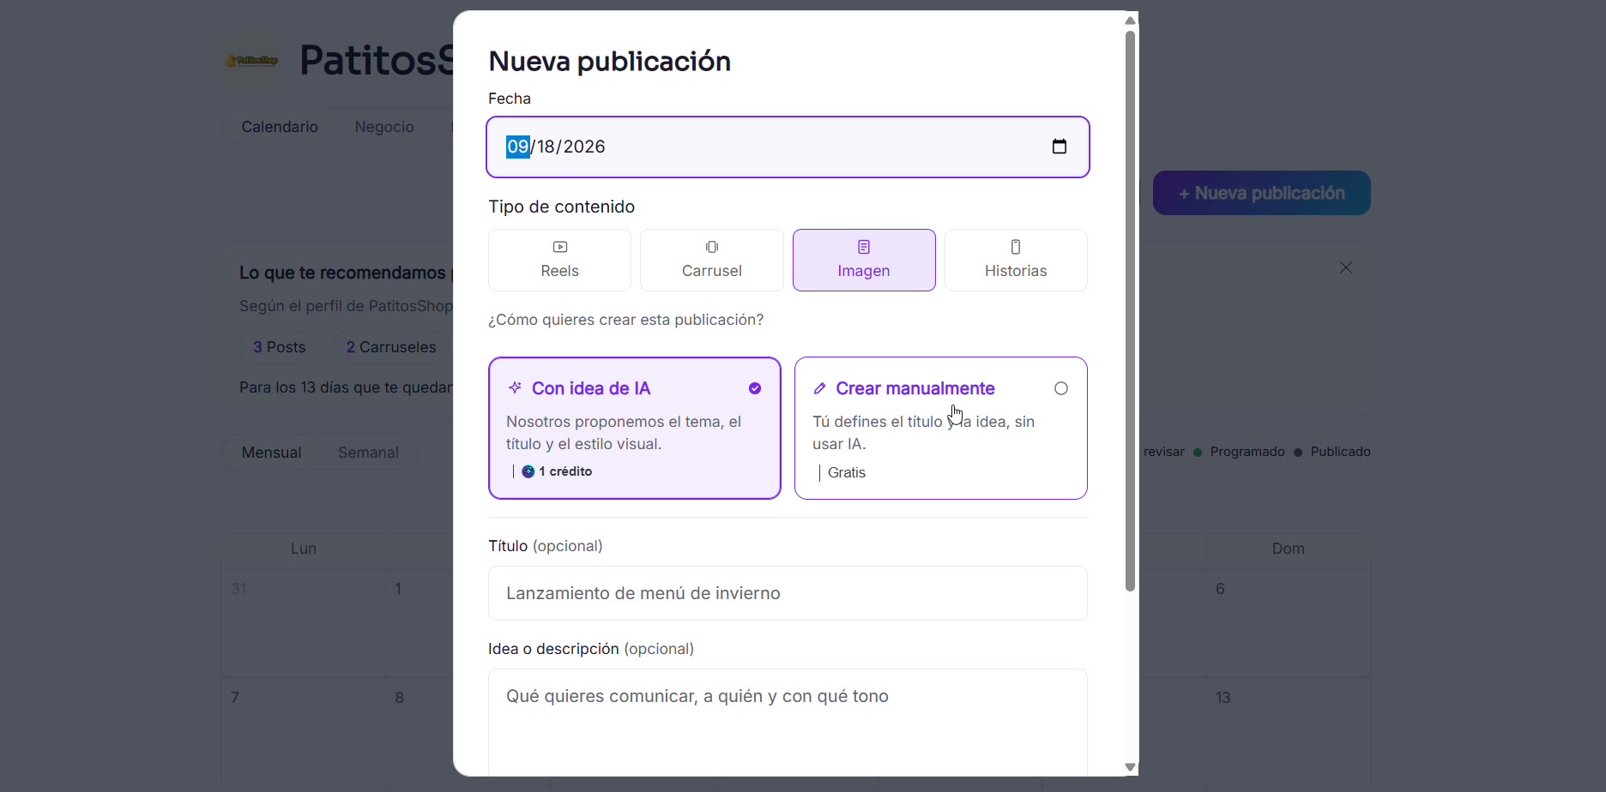Select the month part 09 in date
Image resolution: width=1606 pixels, height=792 pixels.
point(517,147)
